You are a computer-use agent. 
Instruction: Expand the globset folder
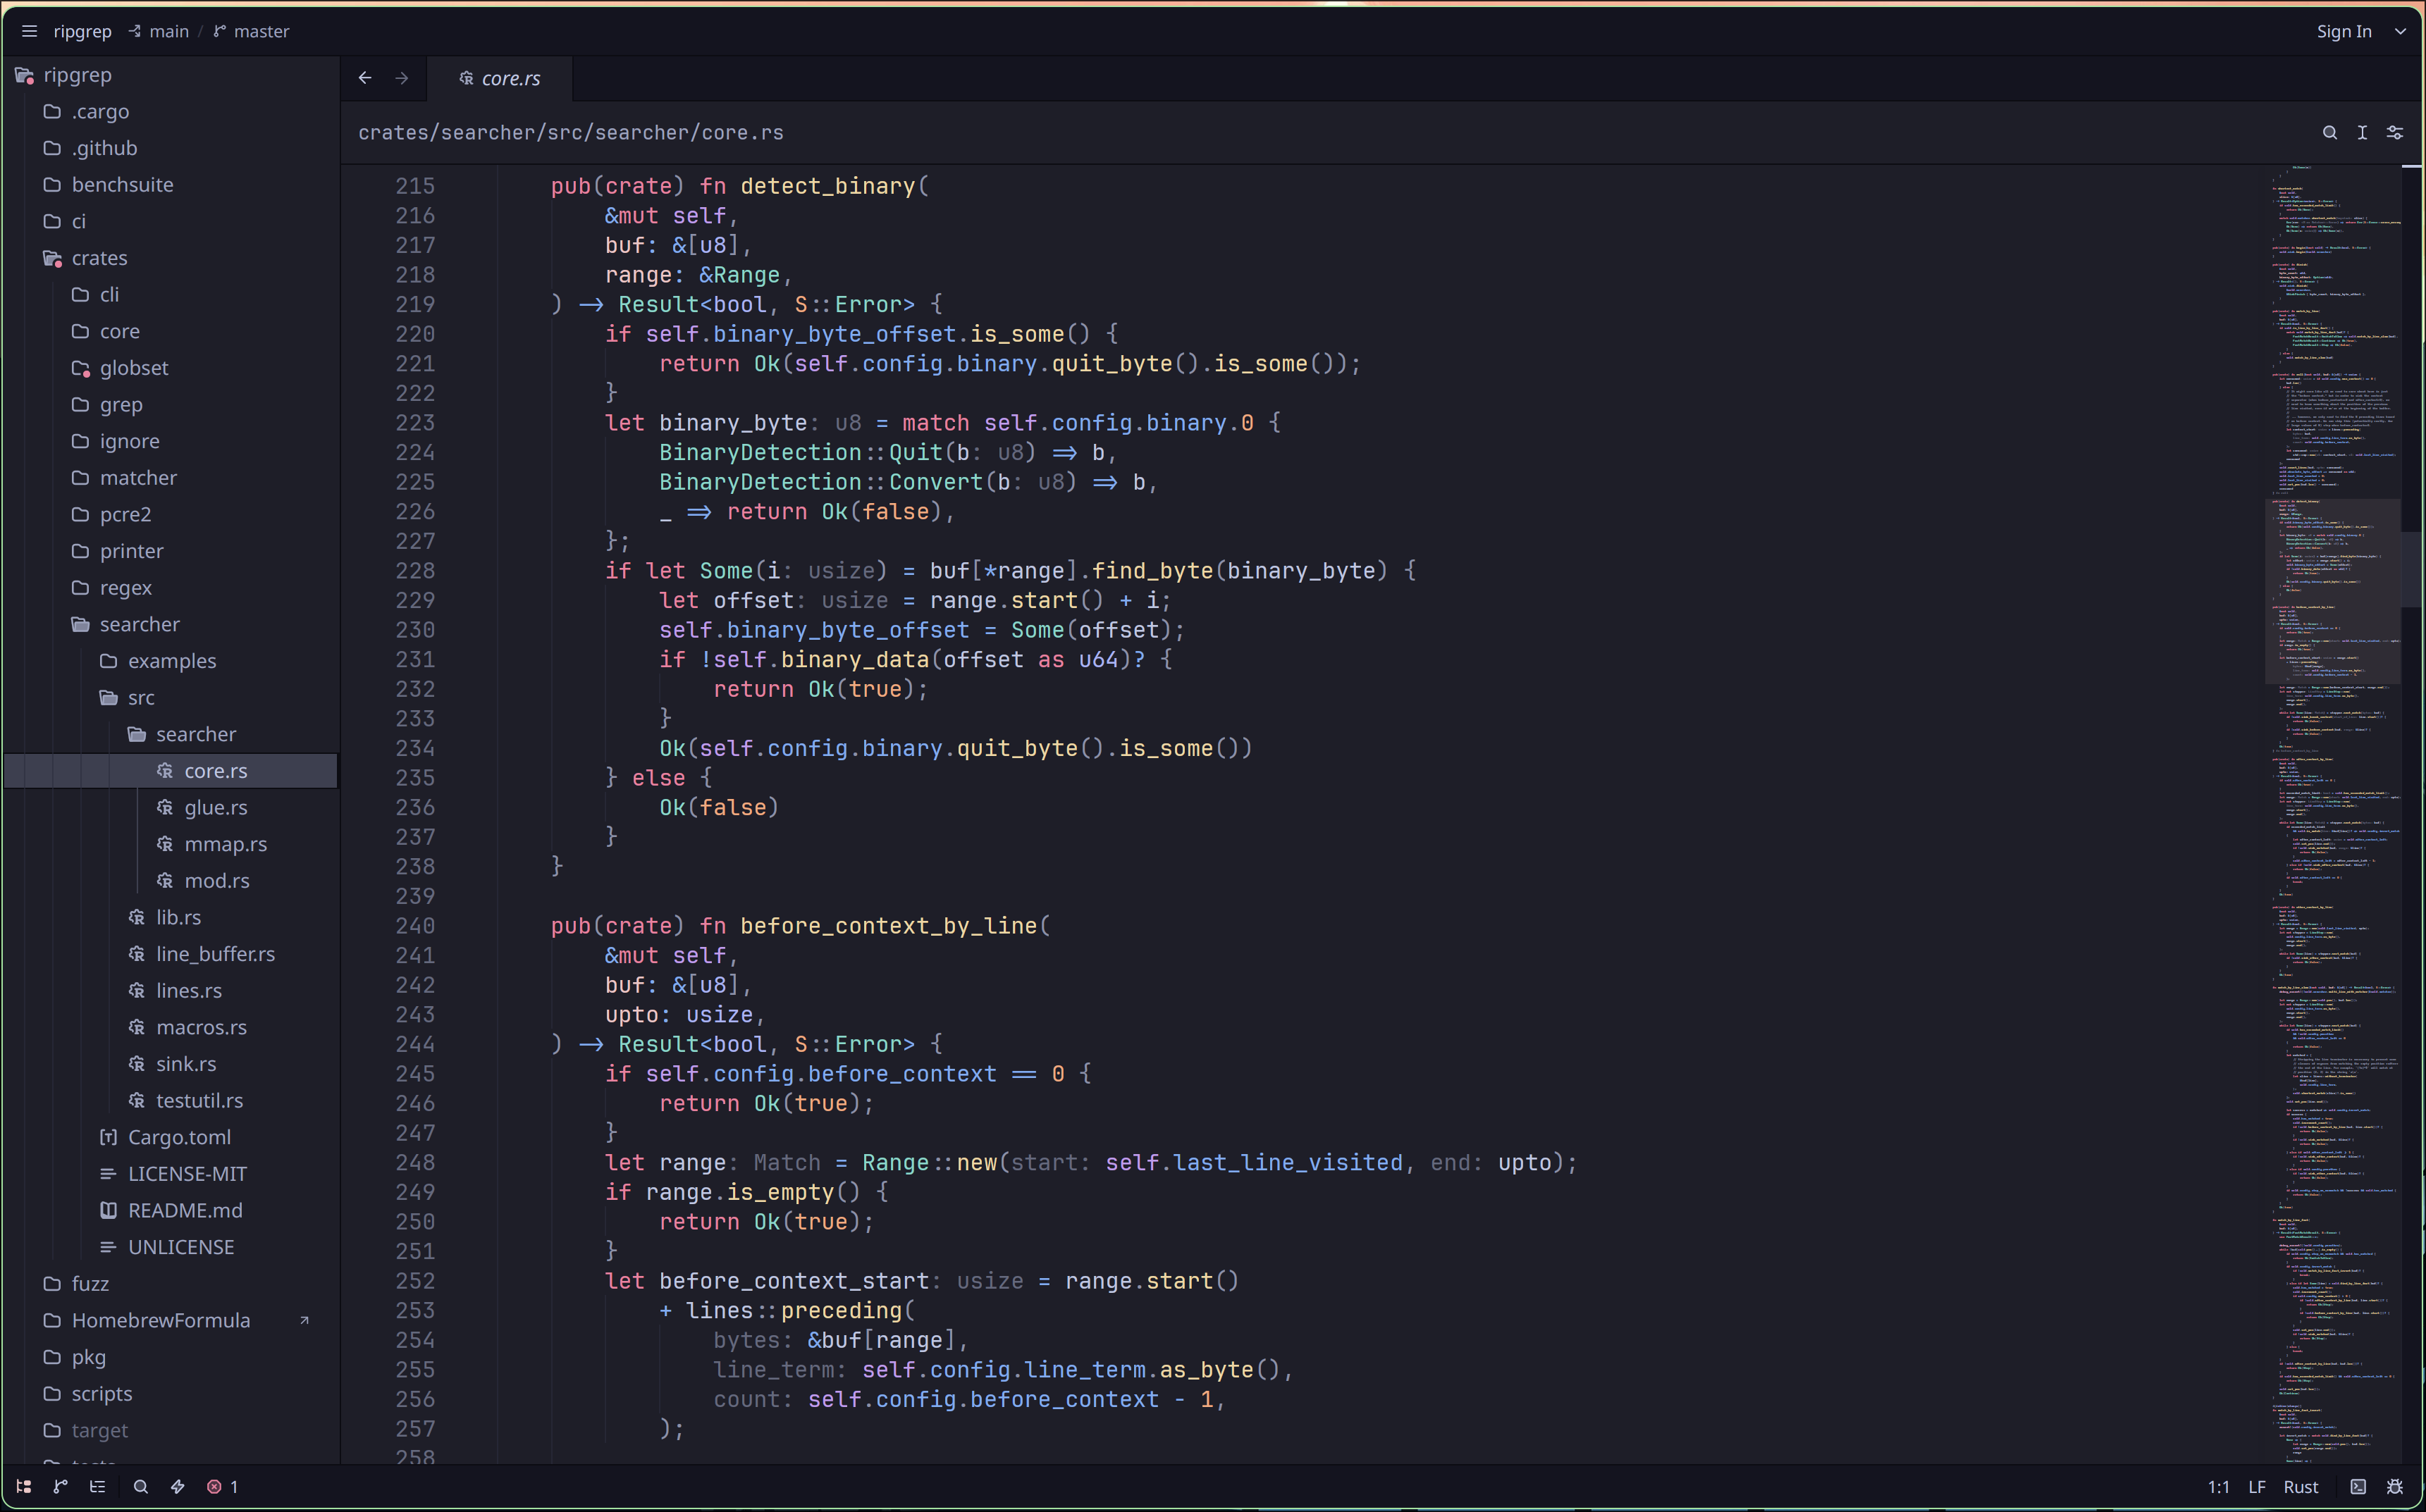172,368
